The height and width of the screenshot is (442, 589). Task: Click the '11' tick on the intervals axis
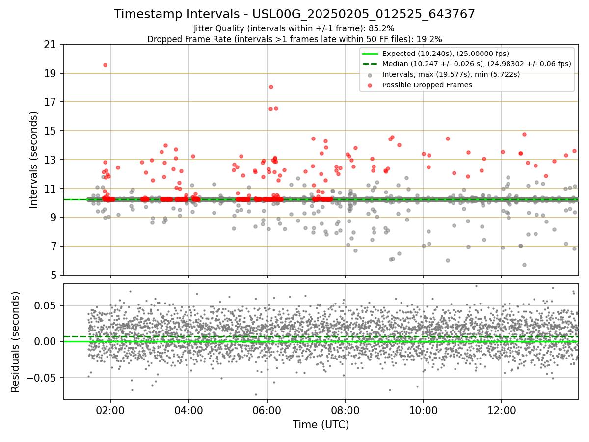[x=50, y=189]
